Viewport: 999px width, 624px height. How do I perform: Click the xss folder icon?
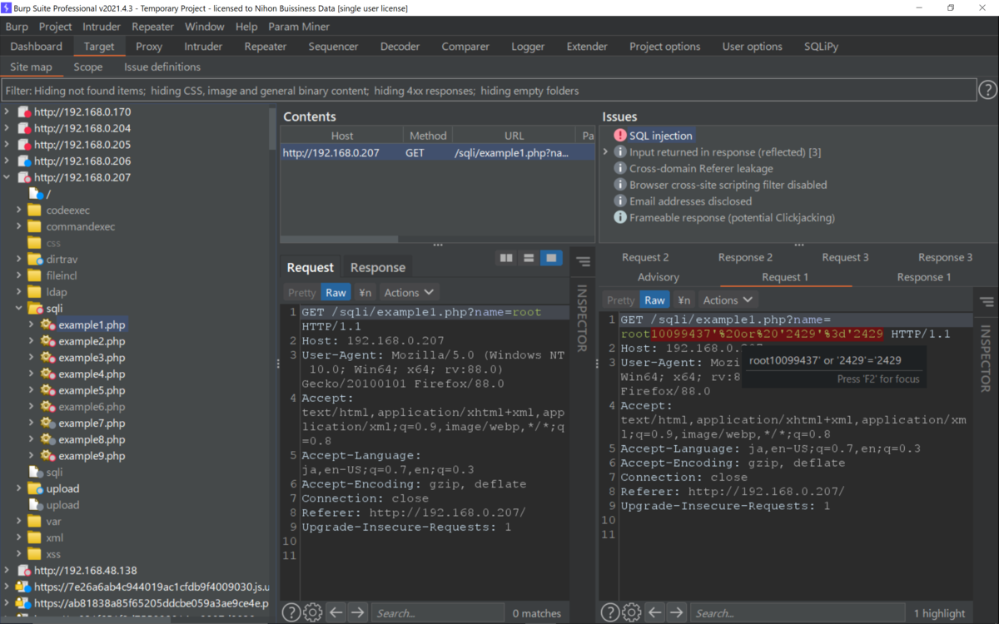click(34, 554)
